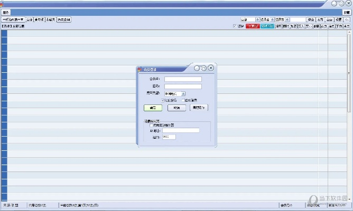Viewport: 353px width, 211px height.
Task: Open the menu item at the top-left corner
Action: coord(5,12)
